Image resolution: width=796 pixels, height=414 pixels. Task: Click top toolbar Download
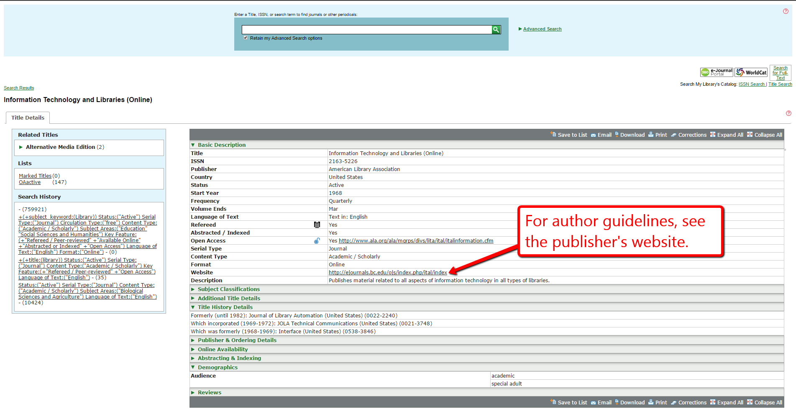coord(630,135)
